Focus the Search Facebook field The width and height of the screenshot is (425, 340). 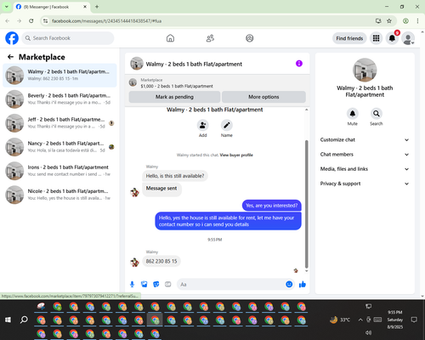tap(68, 38)
